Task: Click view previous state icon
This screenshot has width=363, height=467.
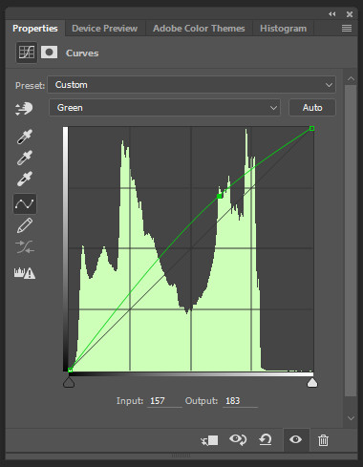Action: pos(238,440)
